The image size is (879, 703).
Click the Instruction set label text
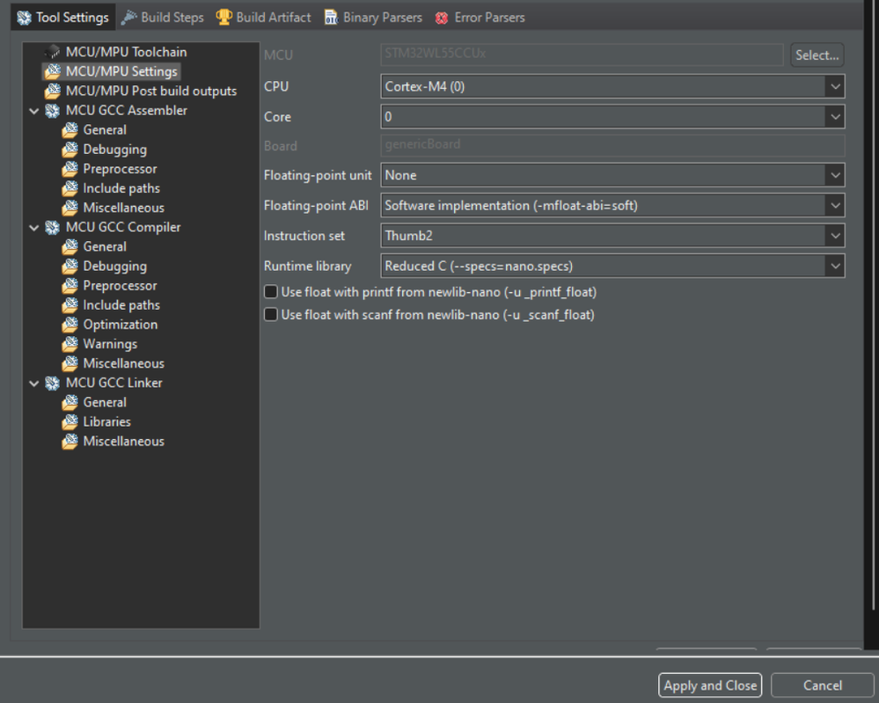click(x=304, y=236)
